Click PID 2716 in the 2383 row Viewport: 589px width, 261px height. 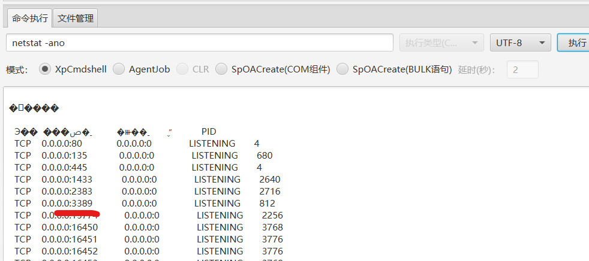click(x=269, y=192)
